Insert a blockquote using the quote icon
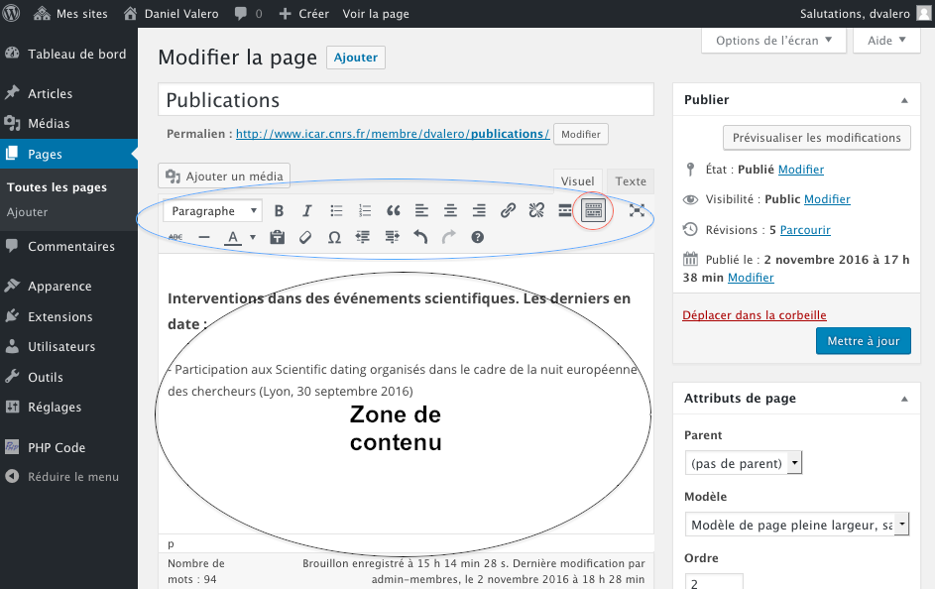This screenshot has width=935, height=589. pyautogui.click(x=393, y=210)
